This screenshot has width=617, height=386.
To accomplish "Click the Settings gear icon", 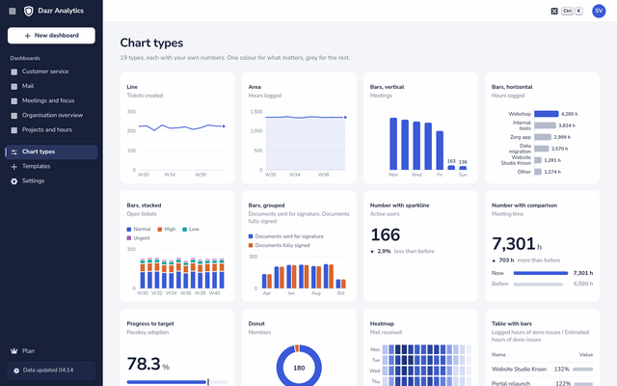I will [x=14, y=181].
